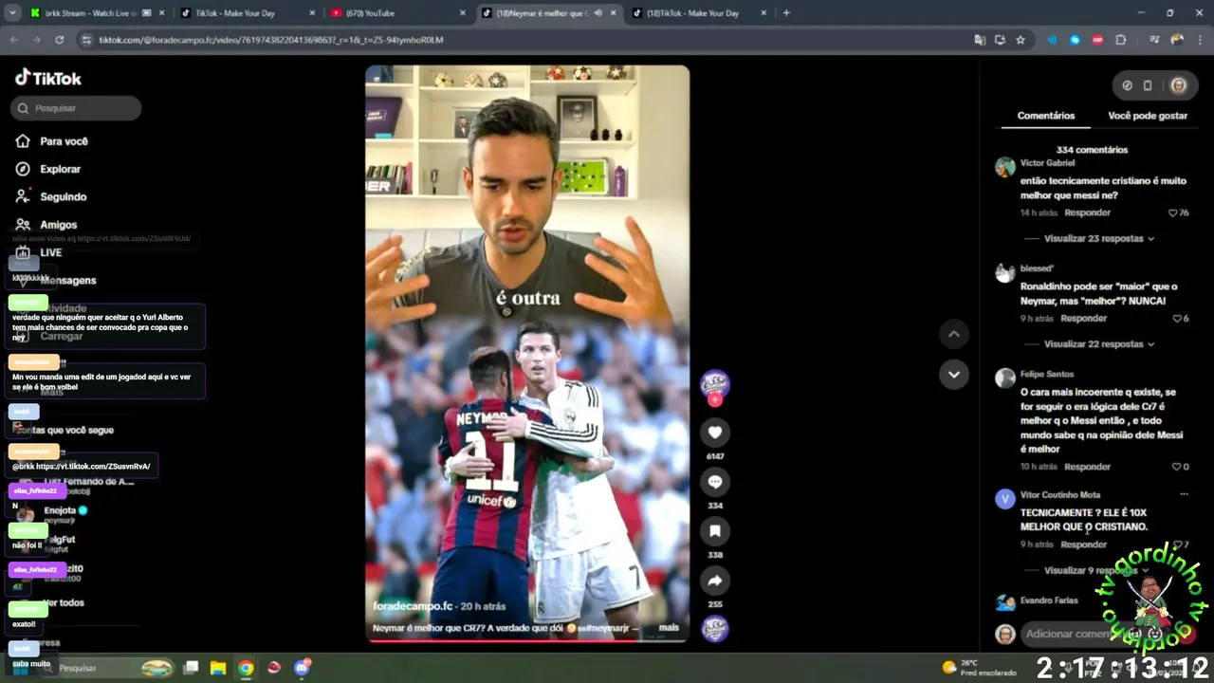Viewport: 1214px width, 683px height.
Task: Like the video with the heart icon
Action: coord(715,433)
